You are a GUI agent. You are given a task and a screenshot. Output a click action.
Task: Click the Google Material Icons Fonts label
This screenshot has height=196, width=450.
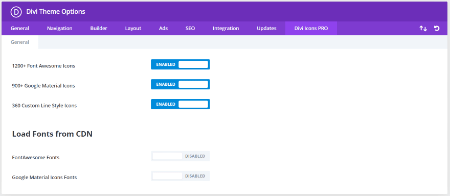[x=44, y=178]
